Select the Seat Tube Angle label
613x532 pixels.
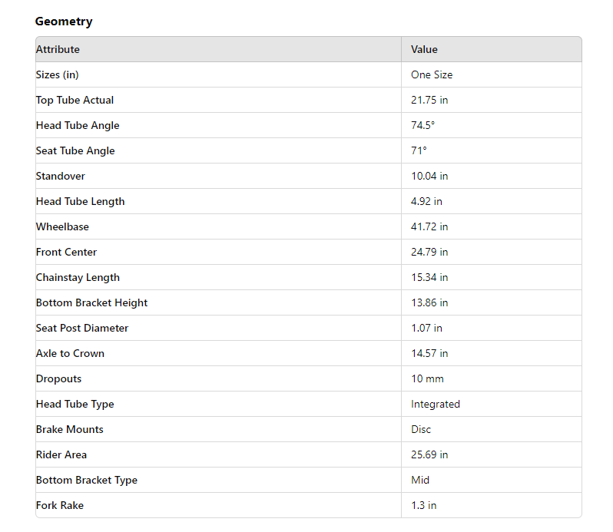coord(75,150)
